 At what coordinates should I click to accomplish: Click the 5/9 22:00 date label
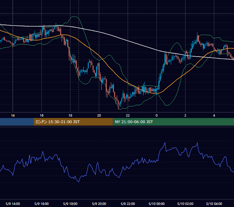click(x=128, y=204)
